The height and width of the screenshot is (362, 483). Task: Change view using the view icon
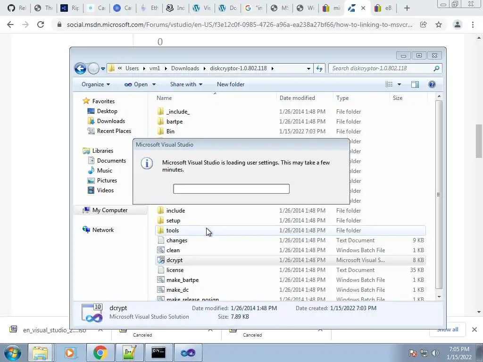(389, 84)
